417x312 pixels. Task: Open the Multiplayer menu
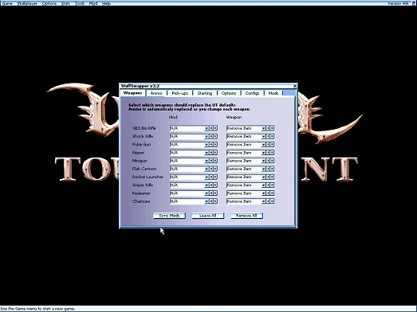click(27, 3)
